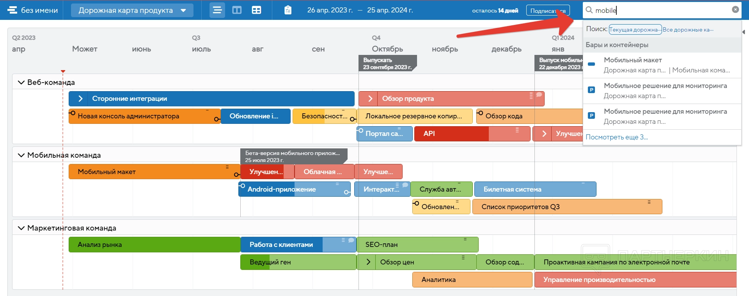The width and height of the screenshot is (749, 296).
Task: Select the Текущая дорожна... search scope
Action: coord(635,30)
